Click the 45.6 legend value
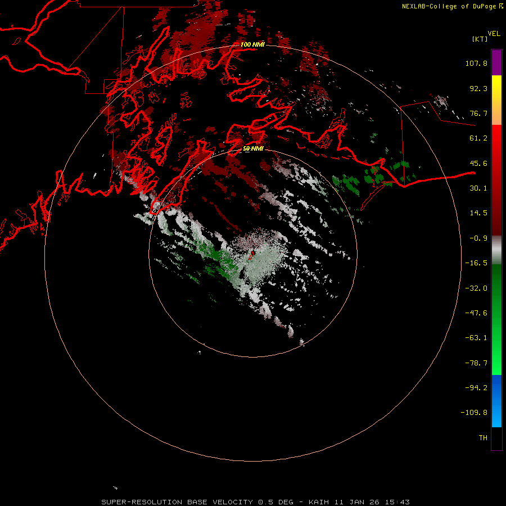 click(x=478, y=163)
